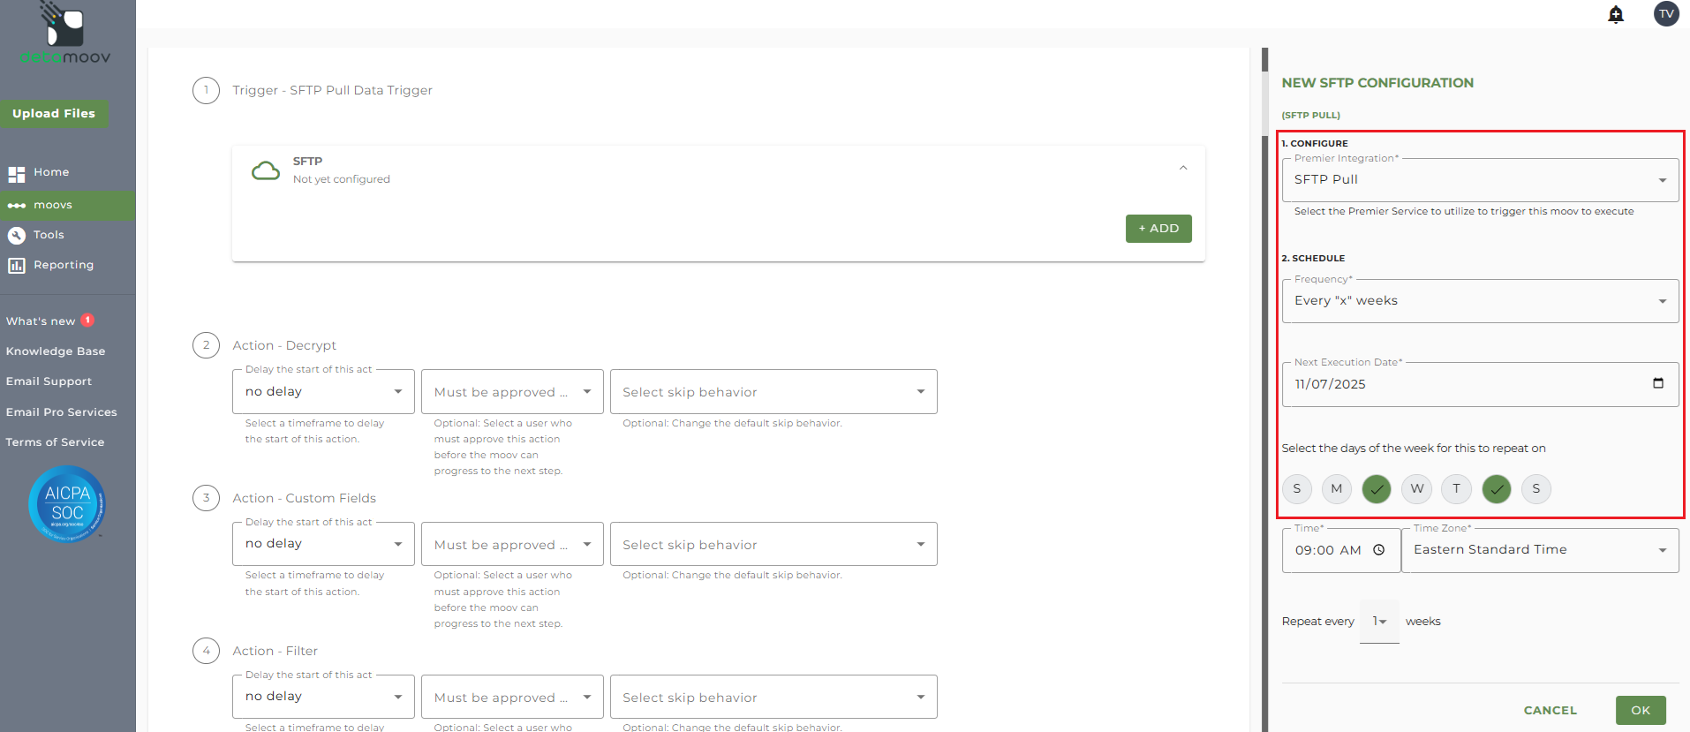1690x732 pixels.
Task: Click the 'Not yet configured' status text
Action: tap(341, 179)
